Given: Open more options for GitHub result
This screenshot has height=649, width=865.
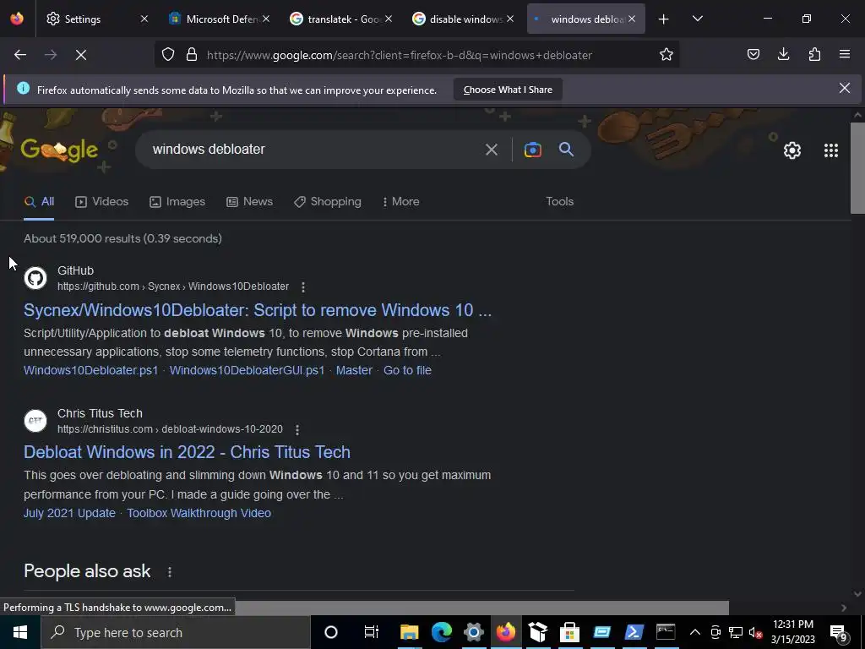Looking at the screenshot, I should tap(303, 287).
